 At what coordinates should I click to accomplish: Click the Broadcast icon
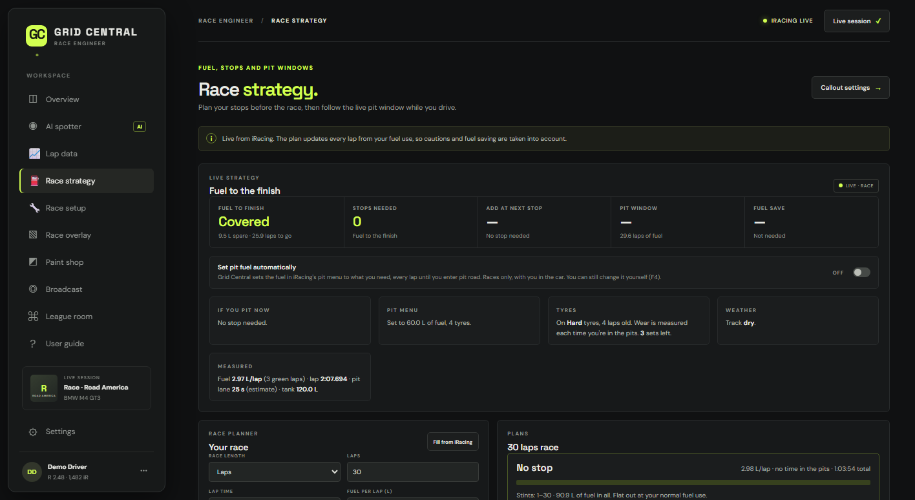(x=34, y=289)
